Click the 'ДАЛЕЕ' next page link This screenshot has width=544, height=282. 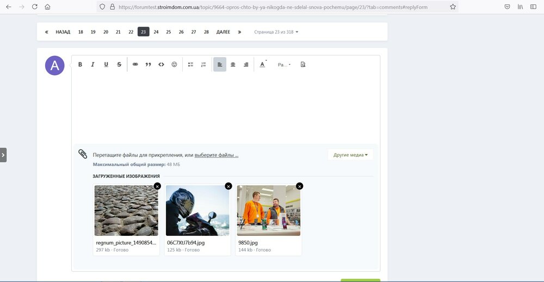[x=223, y=32]
